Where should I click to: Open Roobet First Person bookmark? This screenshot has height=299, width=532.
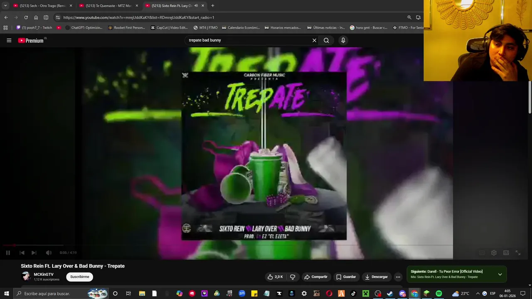click(126, 28)
